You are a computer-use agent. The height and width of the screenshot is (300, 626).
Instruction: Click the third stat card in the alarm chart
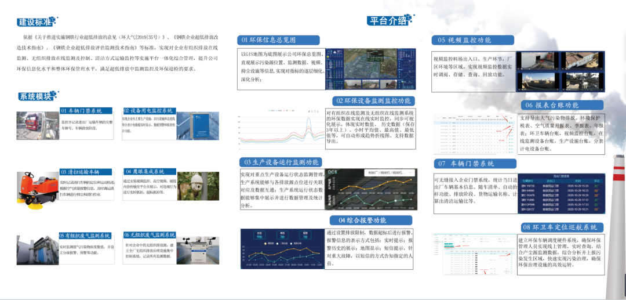pyautogui.click(x=305, y=234)
